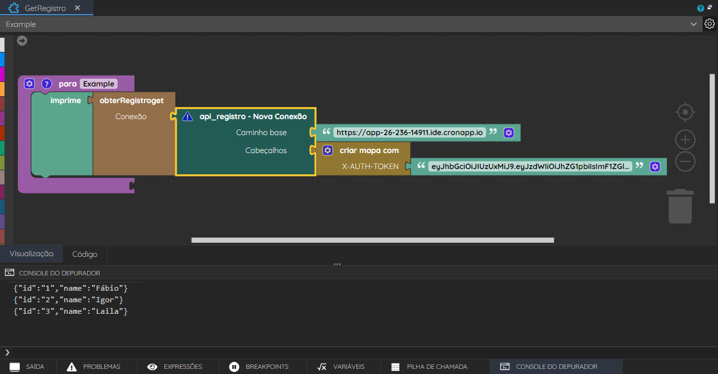This screenshot has height=374, width=718.
Task: Click the horizontal workspace scrollbar
Action: pos(372,240)
